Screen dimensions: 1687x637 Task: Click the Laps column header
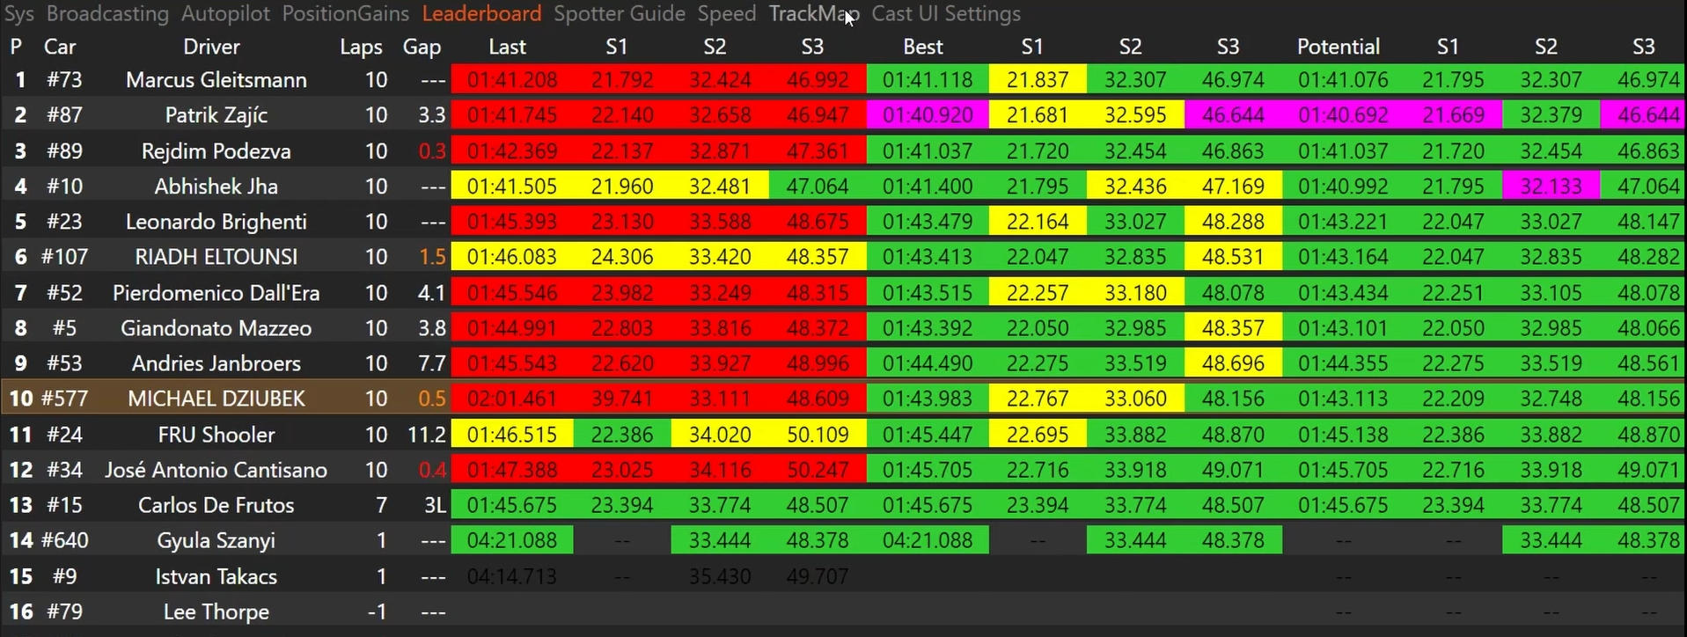(x=361, y=47)
